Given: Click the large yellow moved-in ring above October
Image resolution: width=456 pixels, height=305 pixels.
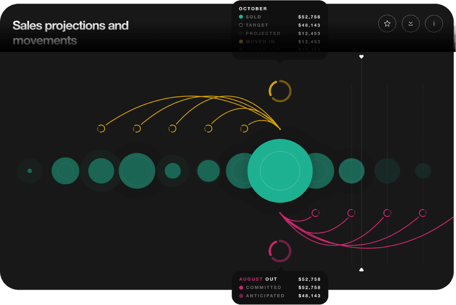Looking at the screenshot, I should [x=280, y=91].
